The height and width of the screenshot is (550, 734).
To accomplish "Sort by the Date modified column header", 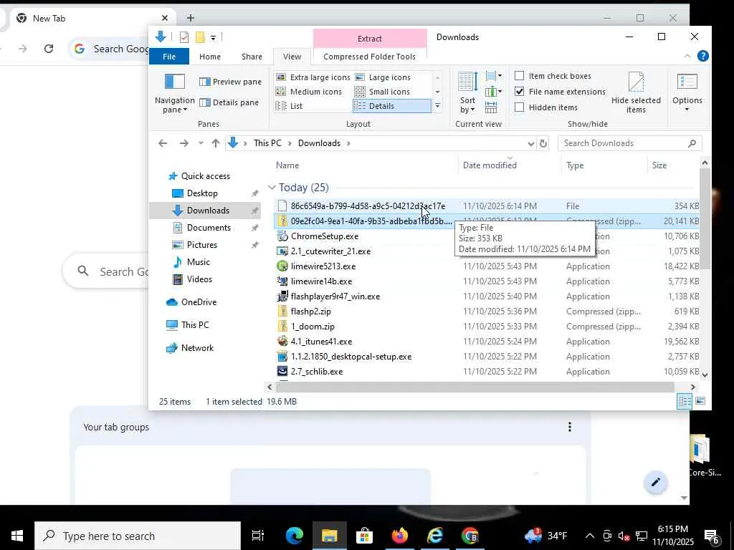I will 510,165.
